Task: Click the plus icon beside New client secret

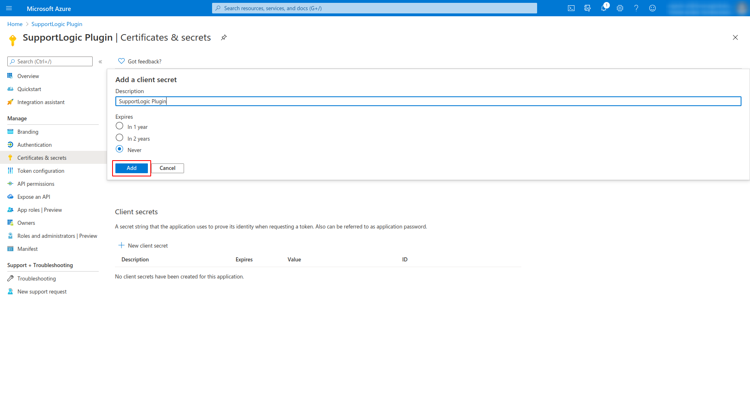Action: (x=121, y=245)
